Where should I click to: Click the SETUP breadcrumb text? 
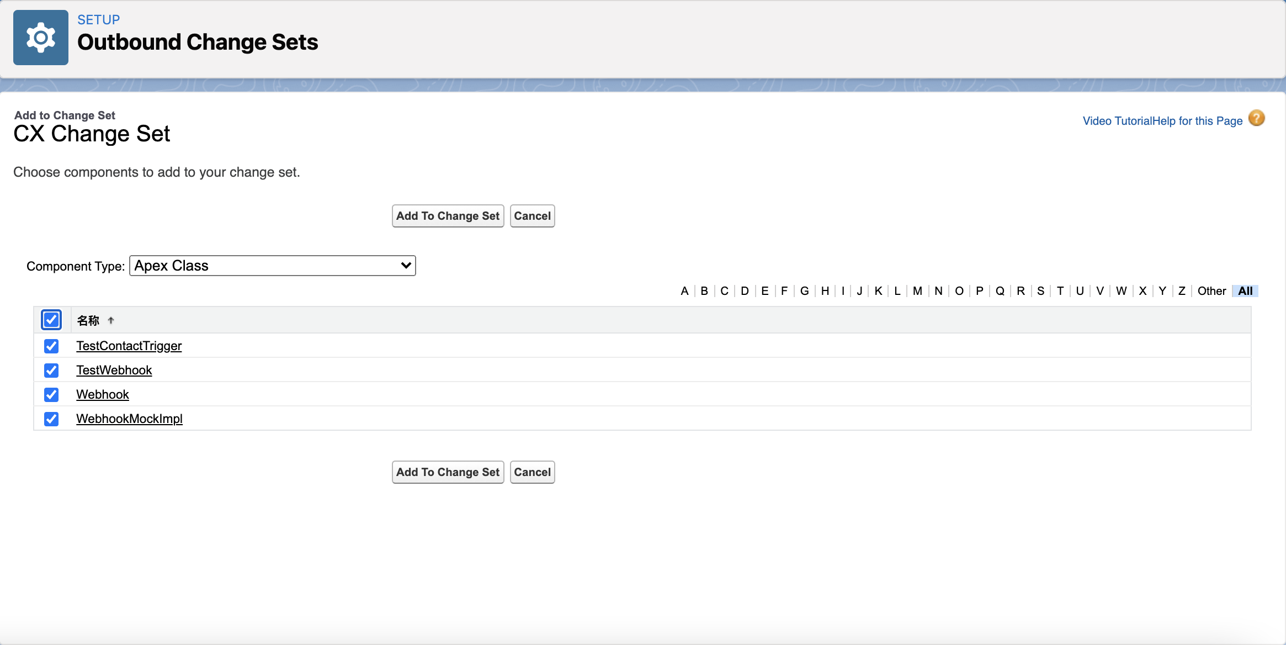click(x=98, y=19)
